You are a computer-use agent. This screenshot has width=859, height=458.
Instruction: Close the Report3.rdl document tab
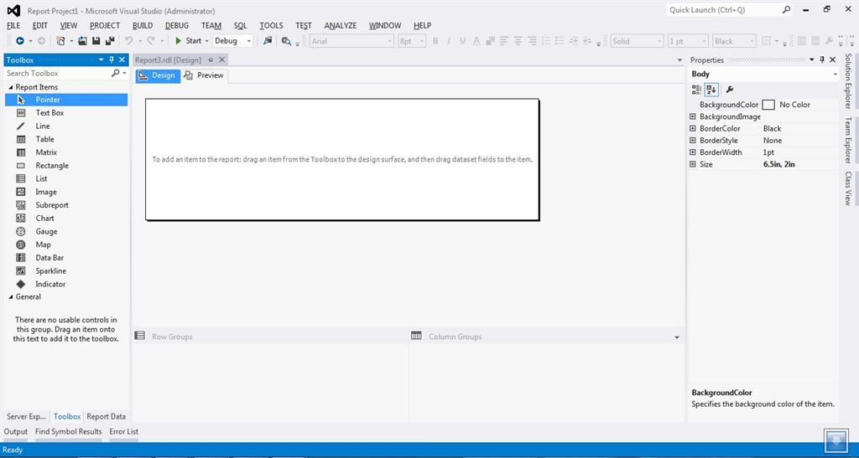coord(221,60)
